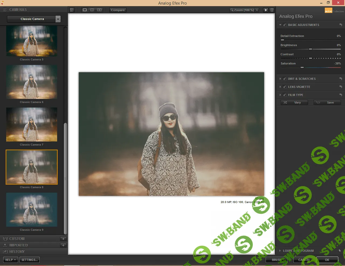Screen dimensions: 345x266
Task: Open the Help menu
Action: pyautogui.click(x=10, y=260)
